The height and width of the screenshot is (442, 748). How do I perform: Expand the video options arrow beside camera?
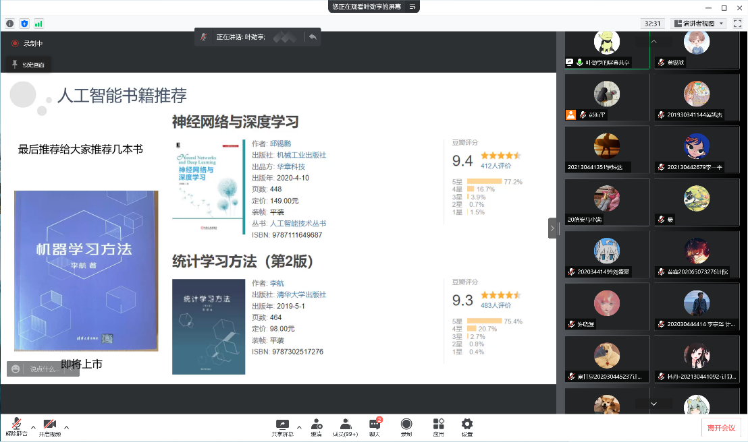click(x=66, y=427)
